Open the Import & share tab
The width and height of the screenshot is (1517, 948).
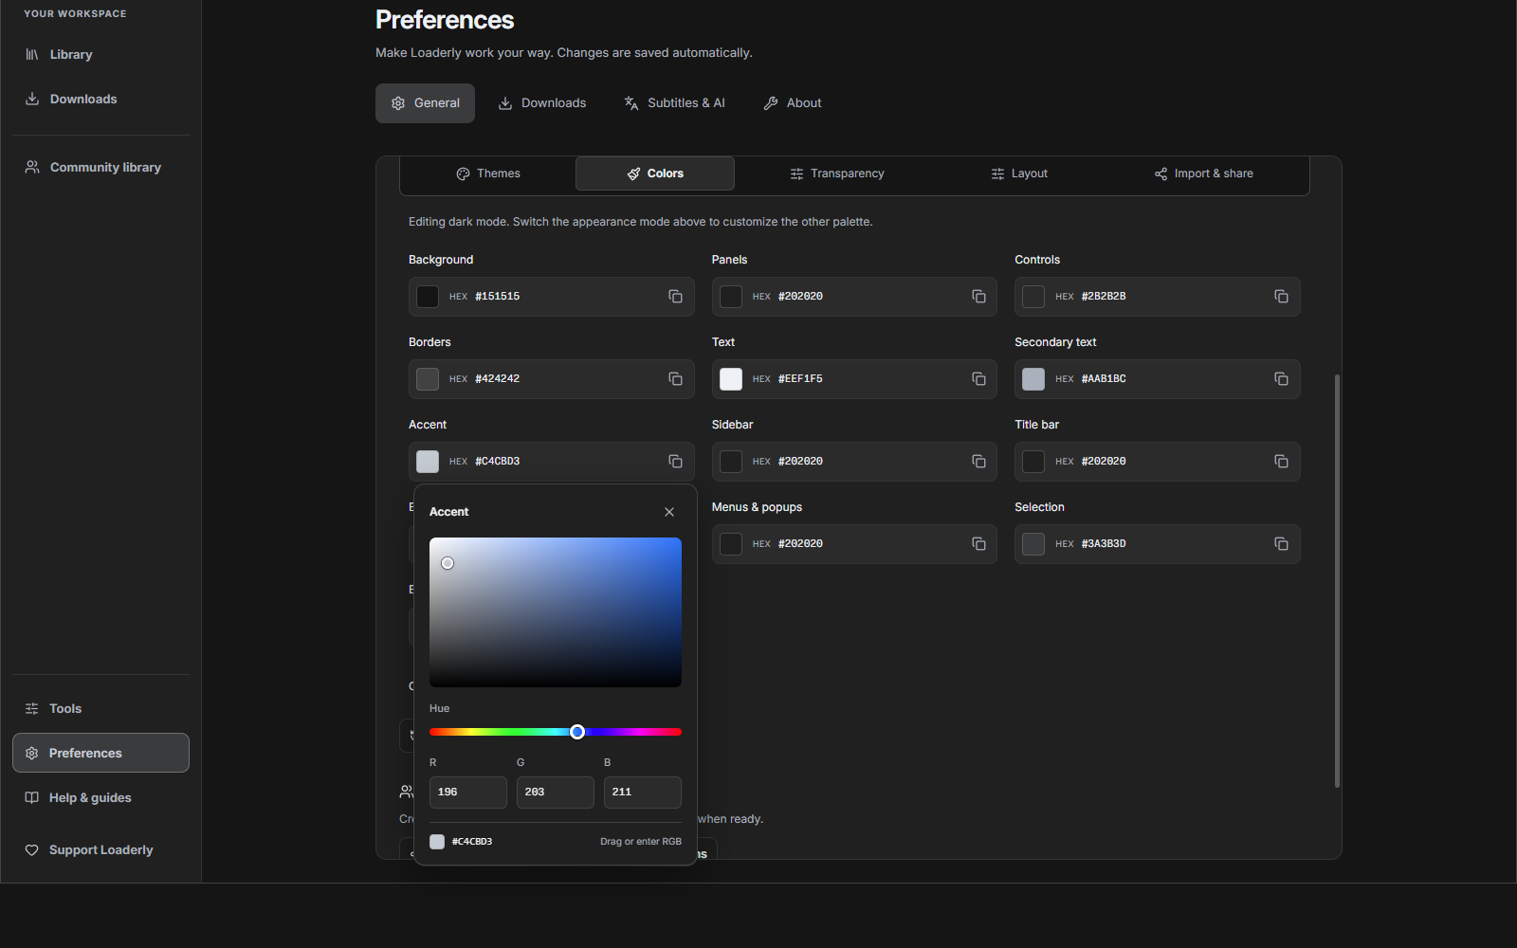1204,173
